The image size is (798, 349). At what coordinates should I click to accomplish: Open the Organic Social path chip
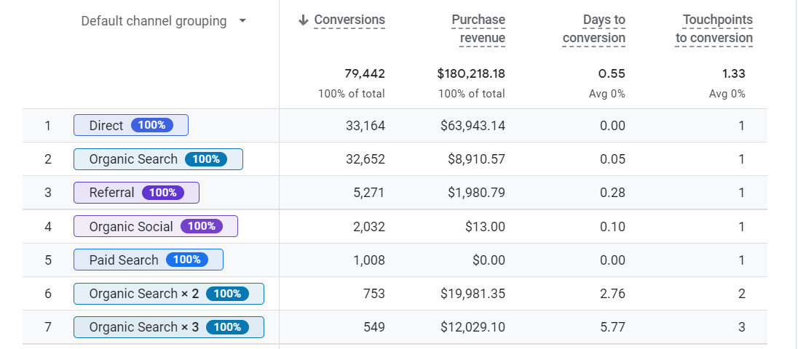coord(156,226)
